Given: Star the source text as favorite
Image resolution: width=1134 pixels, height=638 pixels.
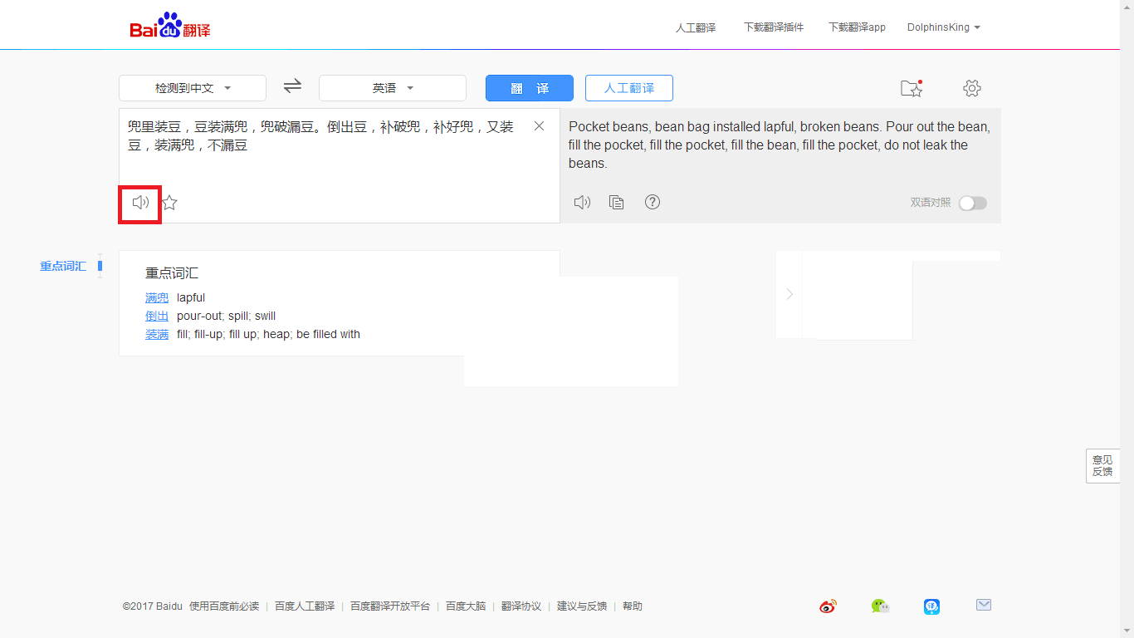Looking at the screenshot, I should coord(169,203).
